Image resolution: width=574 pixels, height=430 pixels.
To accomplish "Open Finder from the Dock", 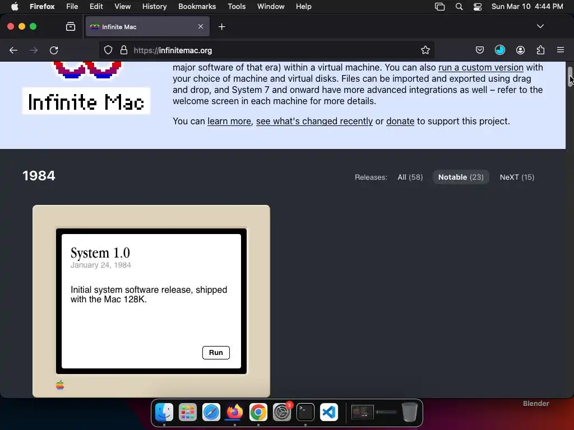I will pos(164,412).
